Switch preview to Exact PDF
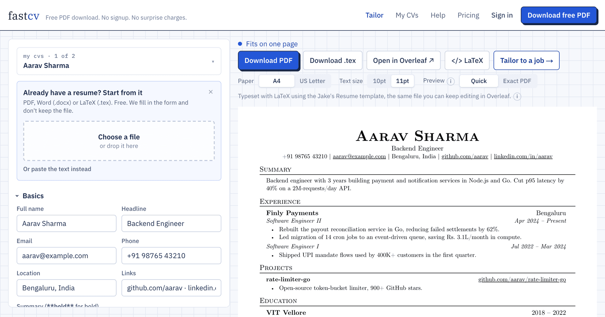The height and width of the screenshot is (317, 605). tap(517, 81)
